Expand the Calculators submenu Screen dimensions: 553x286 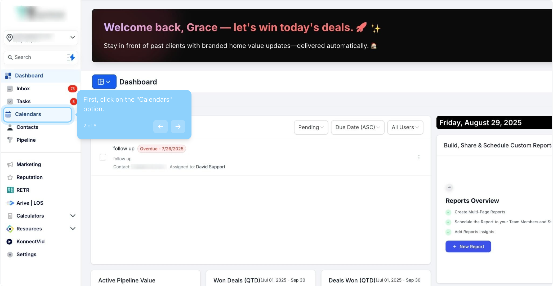pyautogui.click(x=73, y=216)
